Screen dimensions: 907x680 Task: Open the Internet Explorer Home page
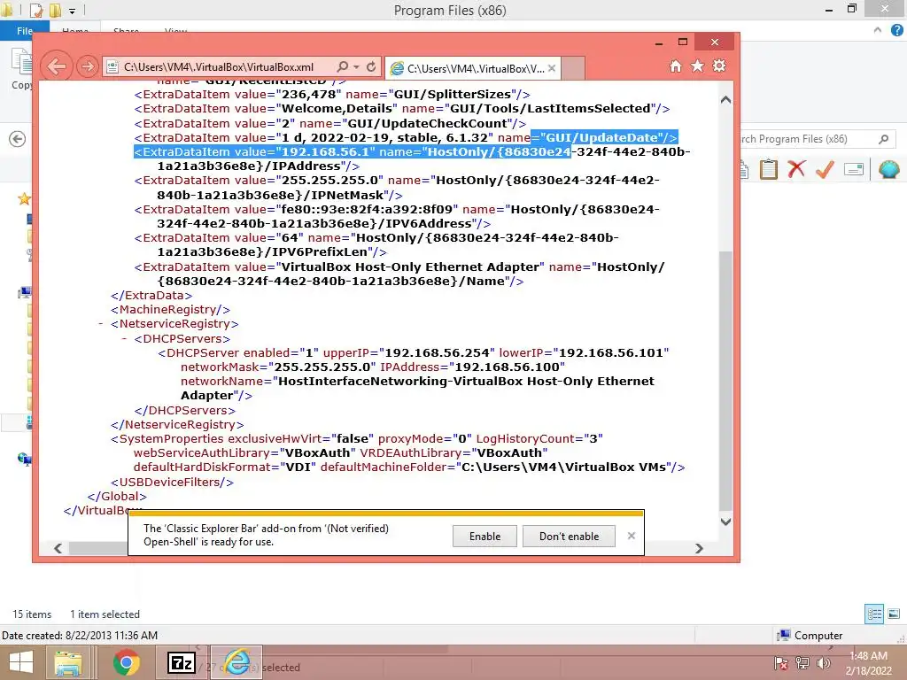(676, 66)
